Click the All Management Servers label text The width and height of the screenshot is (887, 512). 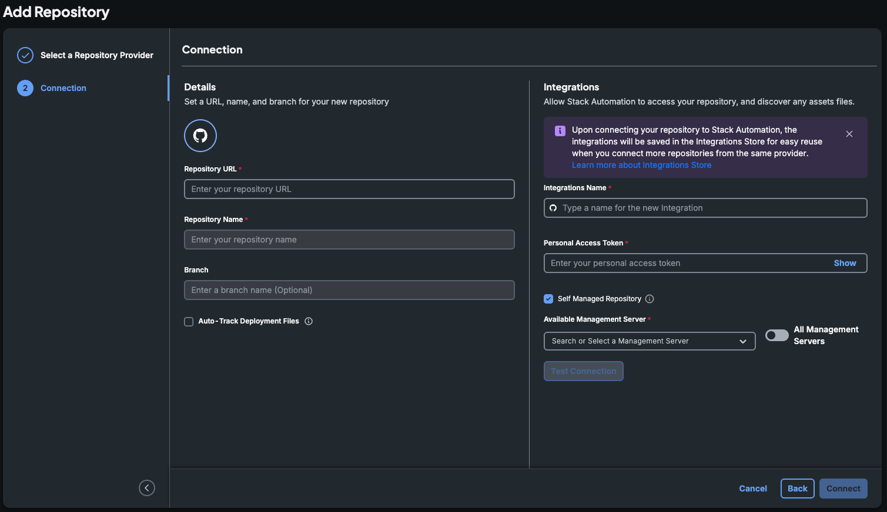[826, 335]
